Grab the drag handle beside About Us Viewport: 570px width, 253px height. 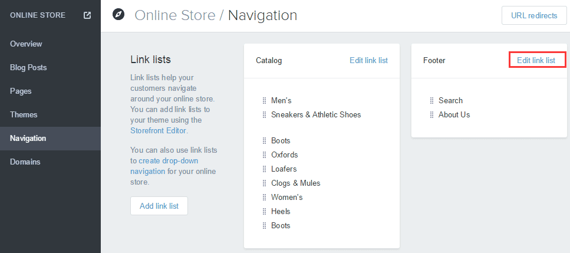pyautogui.click(x=432, y=115)
